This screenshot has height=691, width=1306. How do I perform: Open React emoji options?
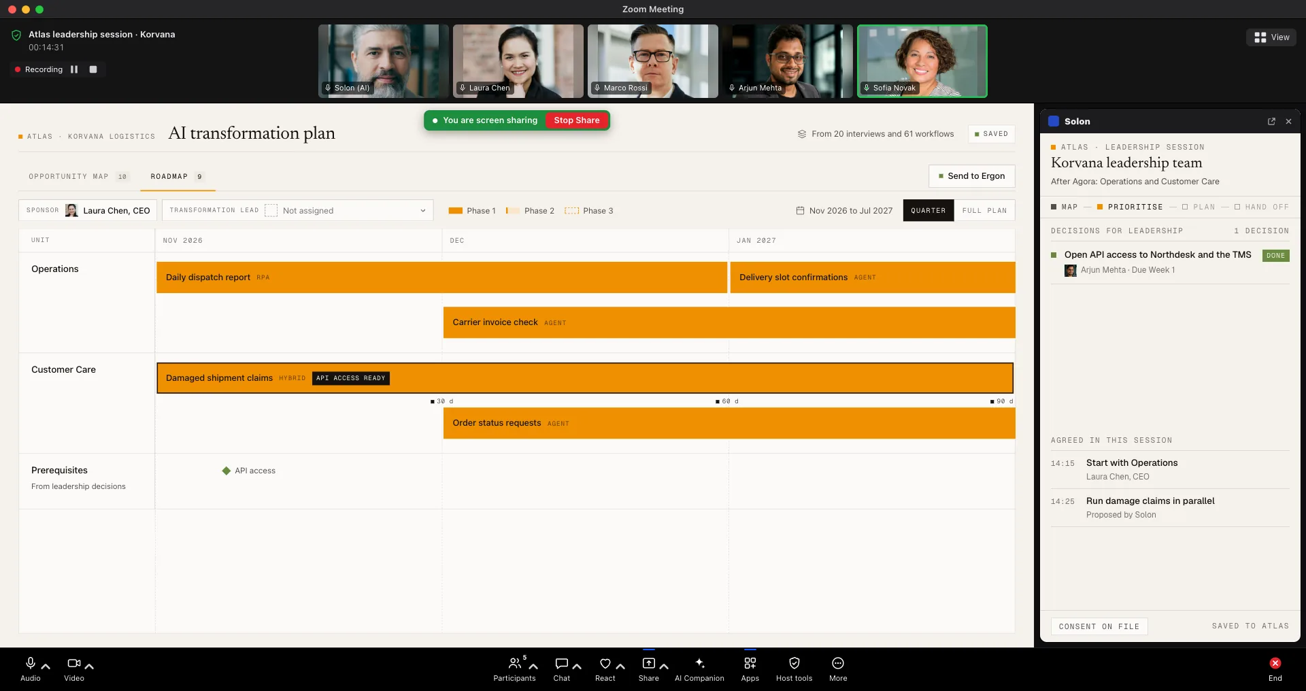[x=605, y=669]
